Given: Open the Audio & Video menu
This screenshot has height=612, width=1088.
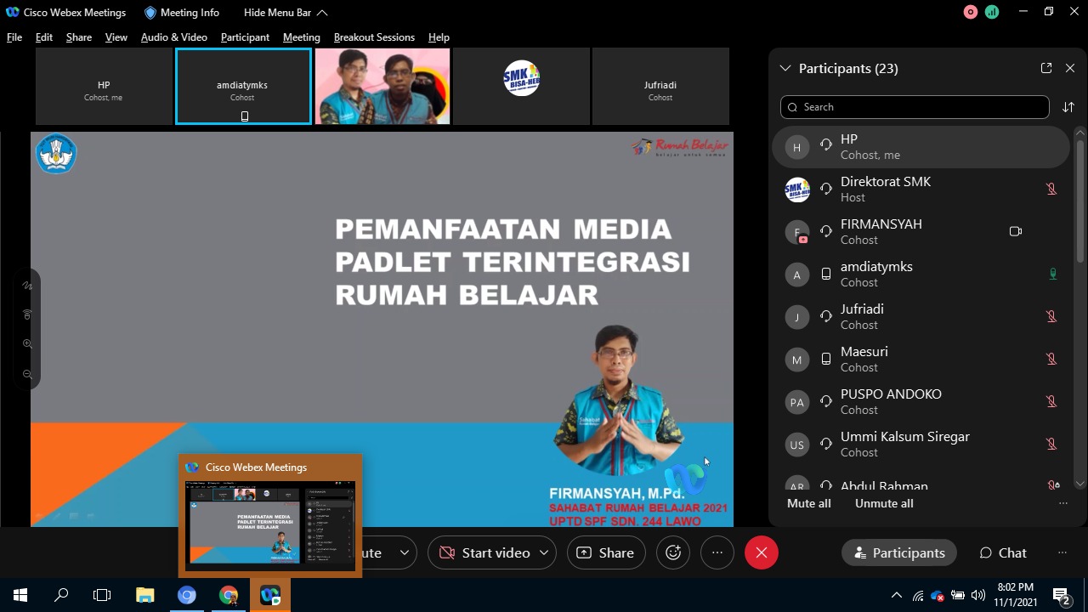Looking at the screenshot, I should (x=173, y=37).
